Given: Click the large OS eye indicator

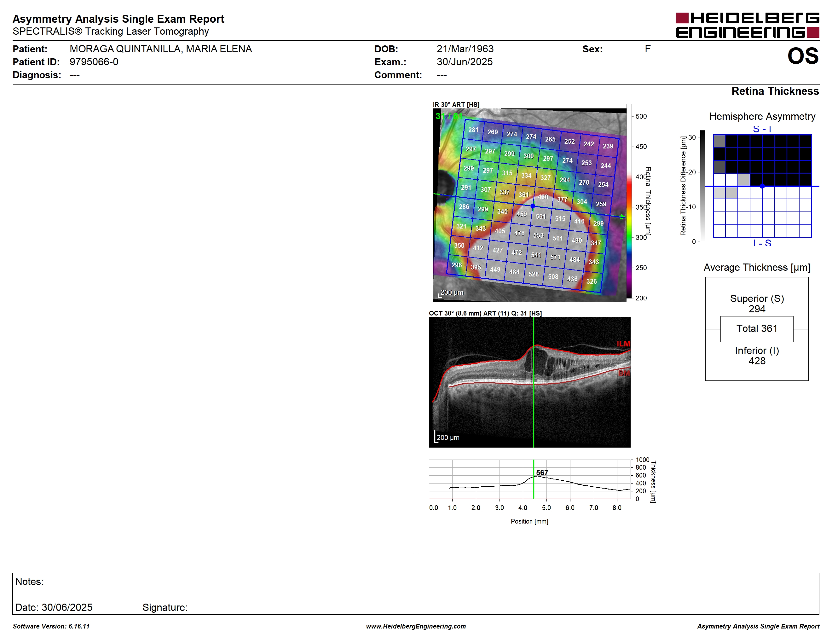Looking at the screenshot, I should click(803, 56).
